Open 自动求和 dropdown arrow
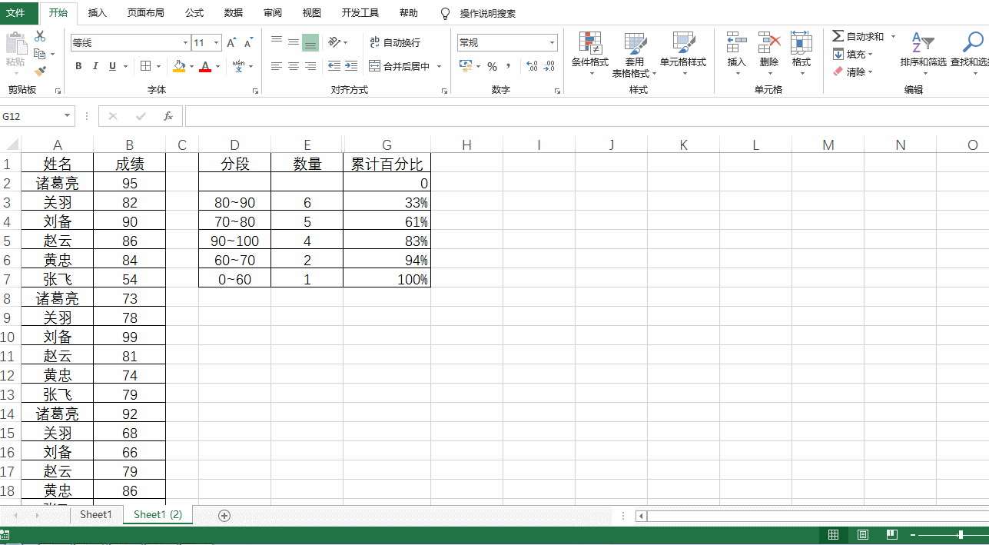Viewport: 989px width, 545px height. point(893,36)
